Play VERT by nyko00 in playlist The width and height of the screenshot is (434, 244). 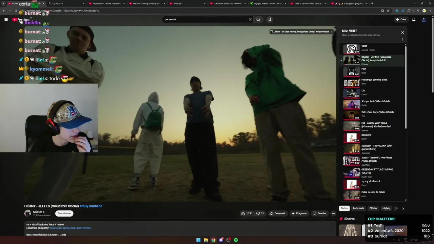tap(372, 49)
